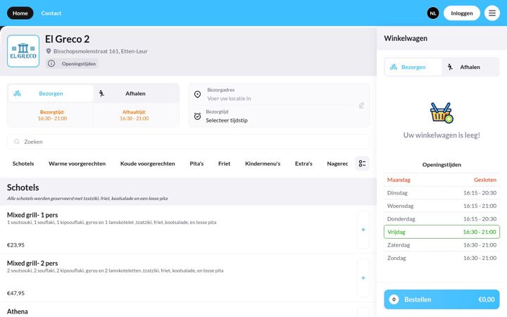
Task: Click the Winkelwagen panel heading
Action: 406,38
